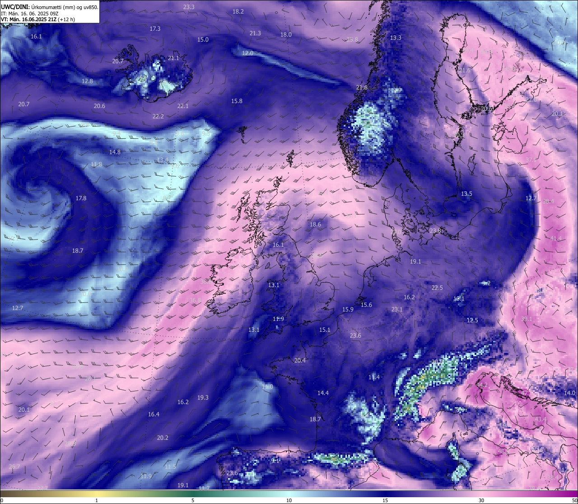The width and height of the screenshot is (578, 504).
Task: Select the 11.4 value label
Action: coord(374,377)
